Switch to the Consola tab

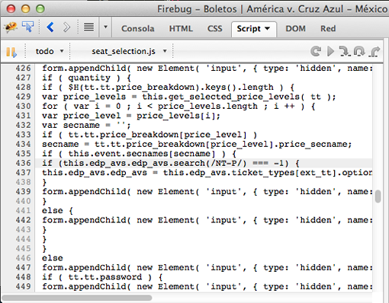click(138, 28)
